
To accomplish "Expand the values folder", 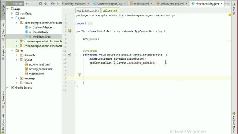I will [x=16, y=83].
